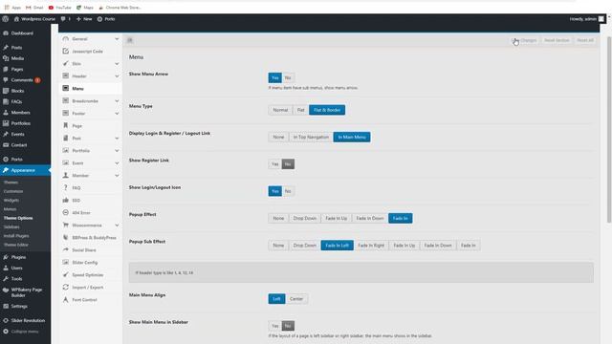Click the expand-all icon above the Menu heading
This screenshot has height=344, width=612.
click(130, 40)
